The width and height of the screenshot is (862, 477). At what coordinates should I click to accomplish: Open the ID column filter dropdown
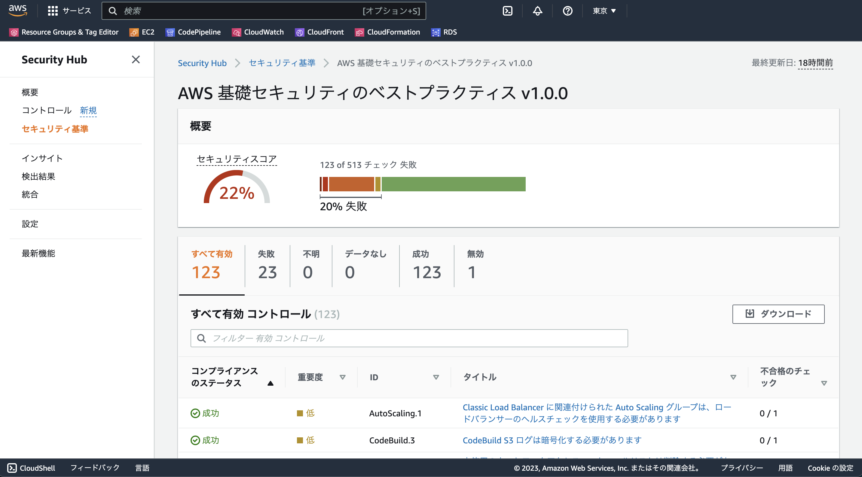(x=436, y=377)
